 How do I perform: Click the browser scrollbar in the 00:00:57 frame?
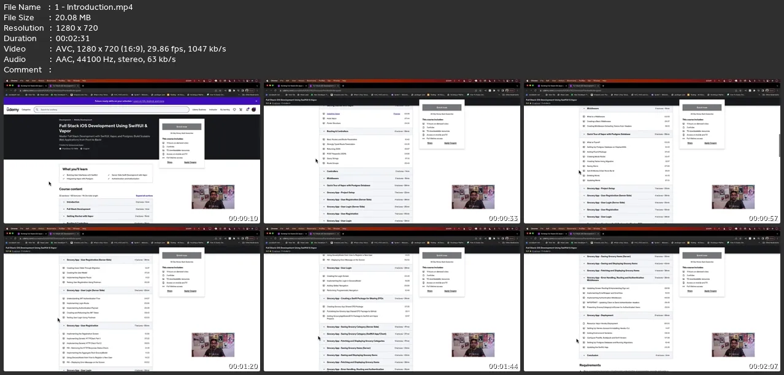(x=779, y=145)
